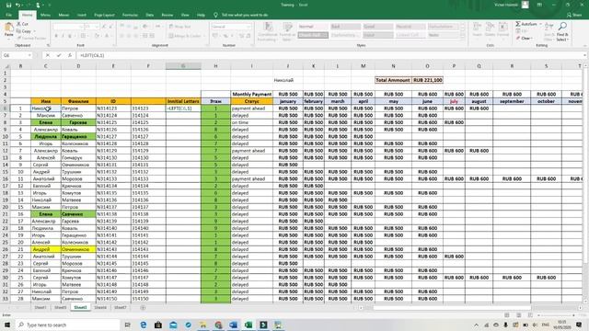Open the font size dropdown
This screenshot has width=589, height=331.
(98, 27)
